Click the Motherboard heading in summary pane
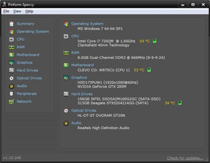210x163 pixels. pos(83,65)
